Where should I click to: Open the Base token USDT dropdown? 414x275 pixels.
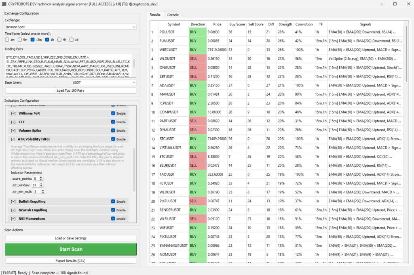pyautogui.click(x=104, y=82)
